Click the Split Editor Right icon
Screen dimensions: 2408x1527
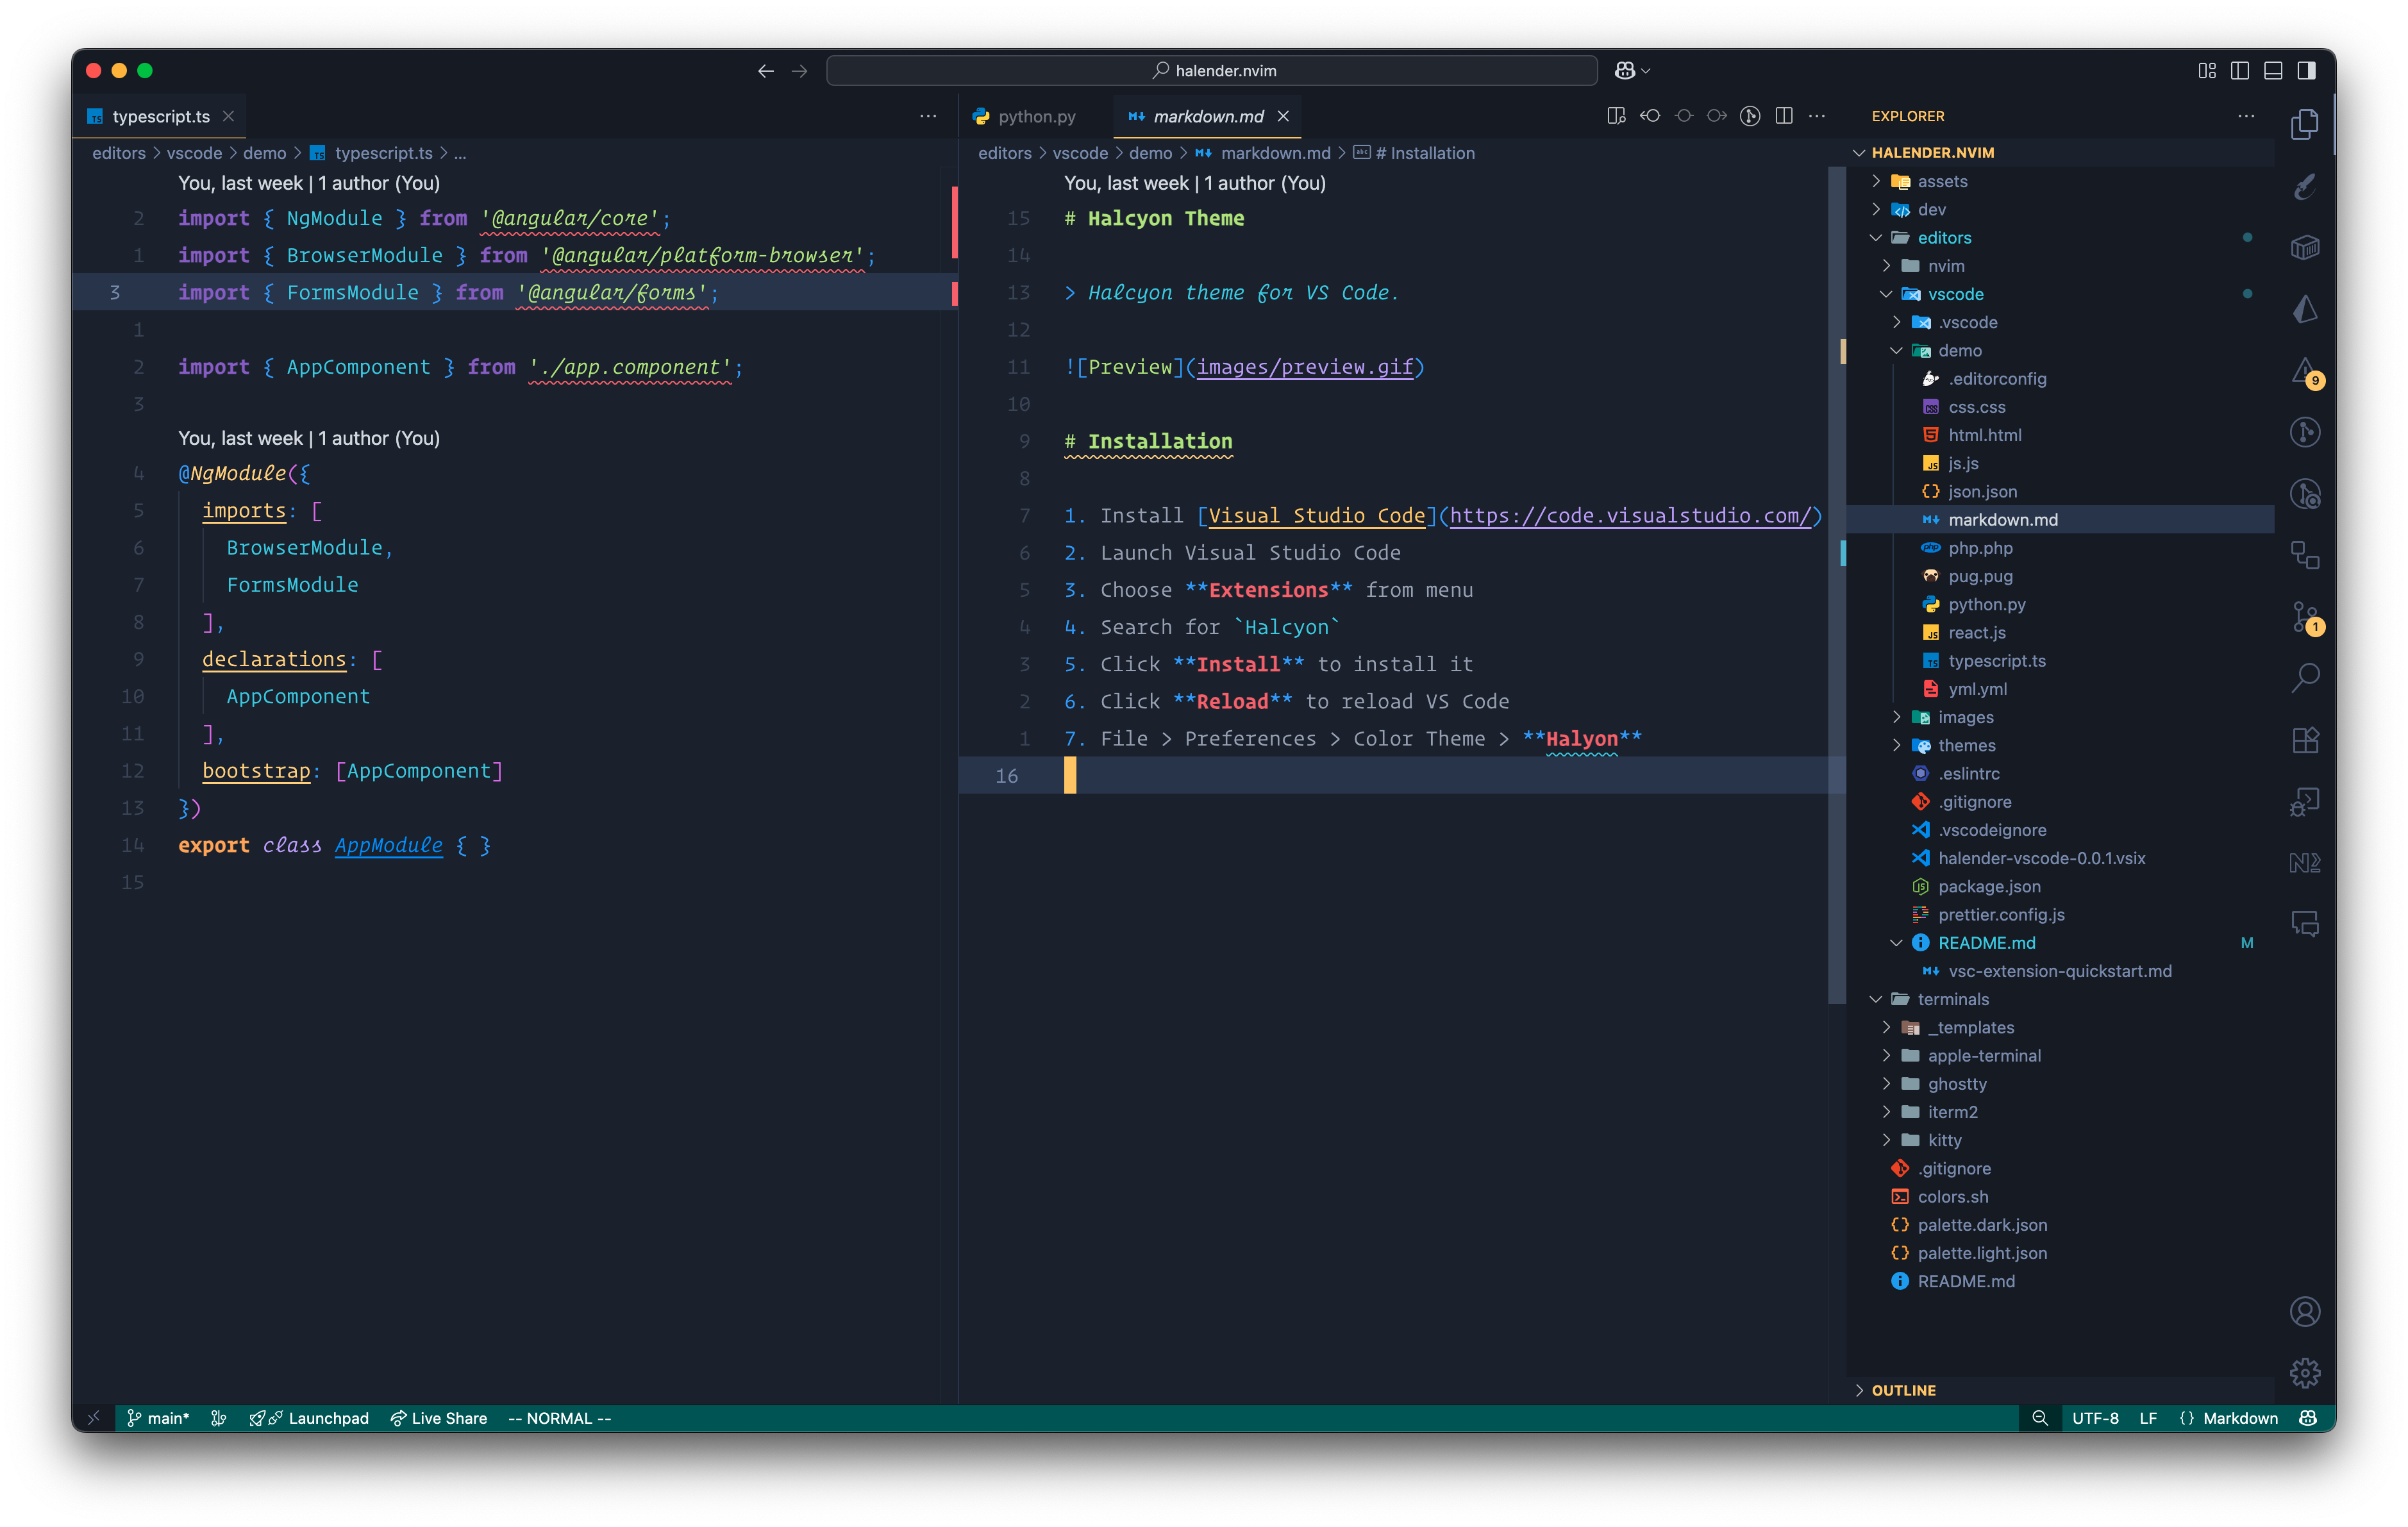coord(1784,116)
